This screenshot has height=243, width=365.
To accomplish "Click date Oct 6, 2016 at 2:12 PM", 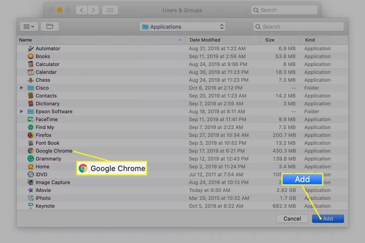I will click(x=215, y=88).
